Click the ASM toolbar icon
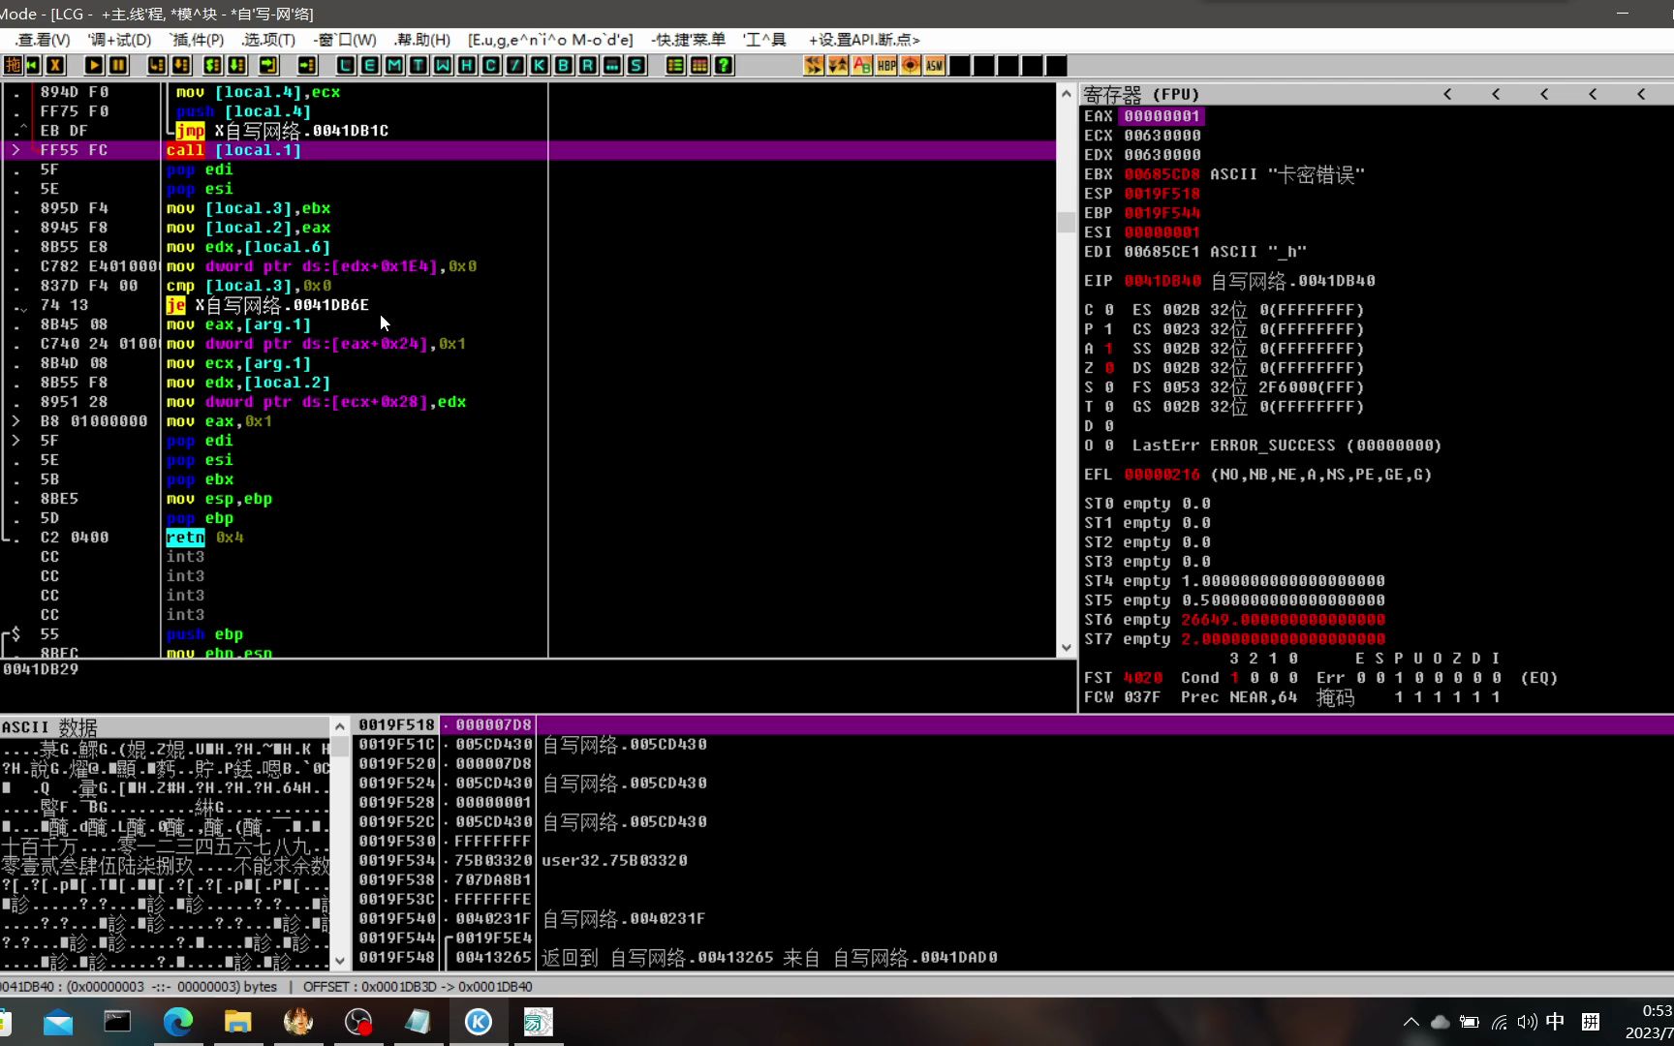The width and height of the screenshot is (1674, 1046). coord(935,65)
